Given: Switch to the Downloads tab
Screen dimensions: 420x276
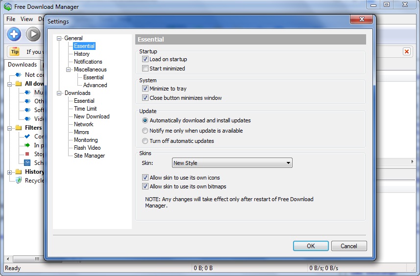Looking at the screenshot, I should point(22,65).
